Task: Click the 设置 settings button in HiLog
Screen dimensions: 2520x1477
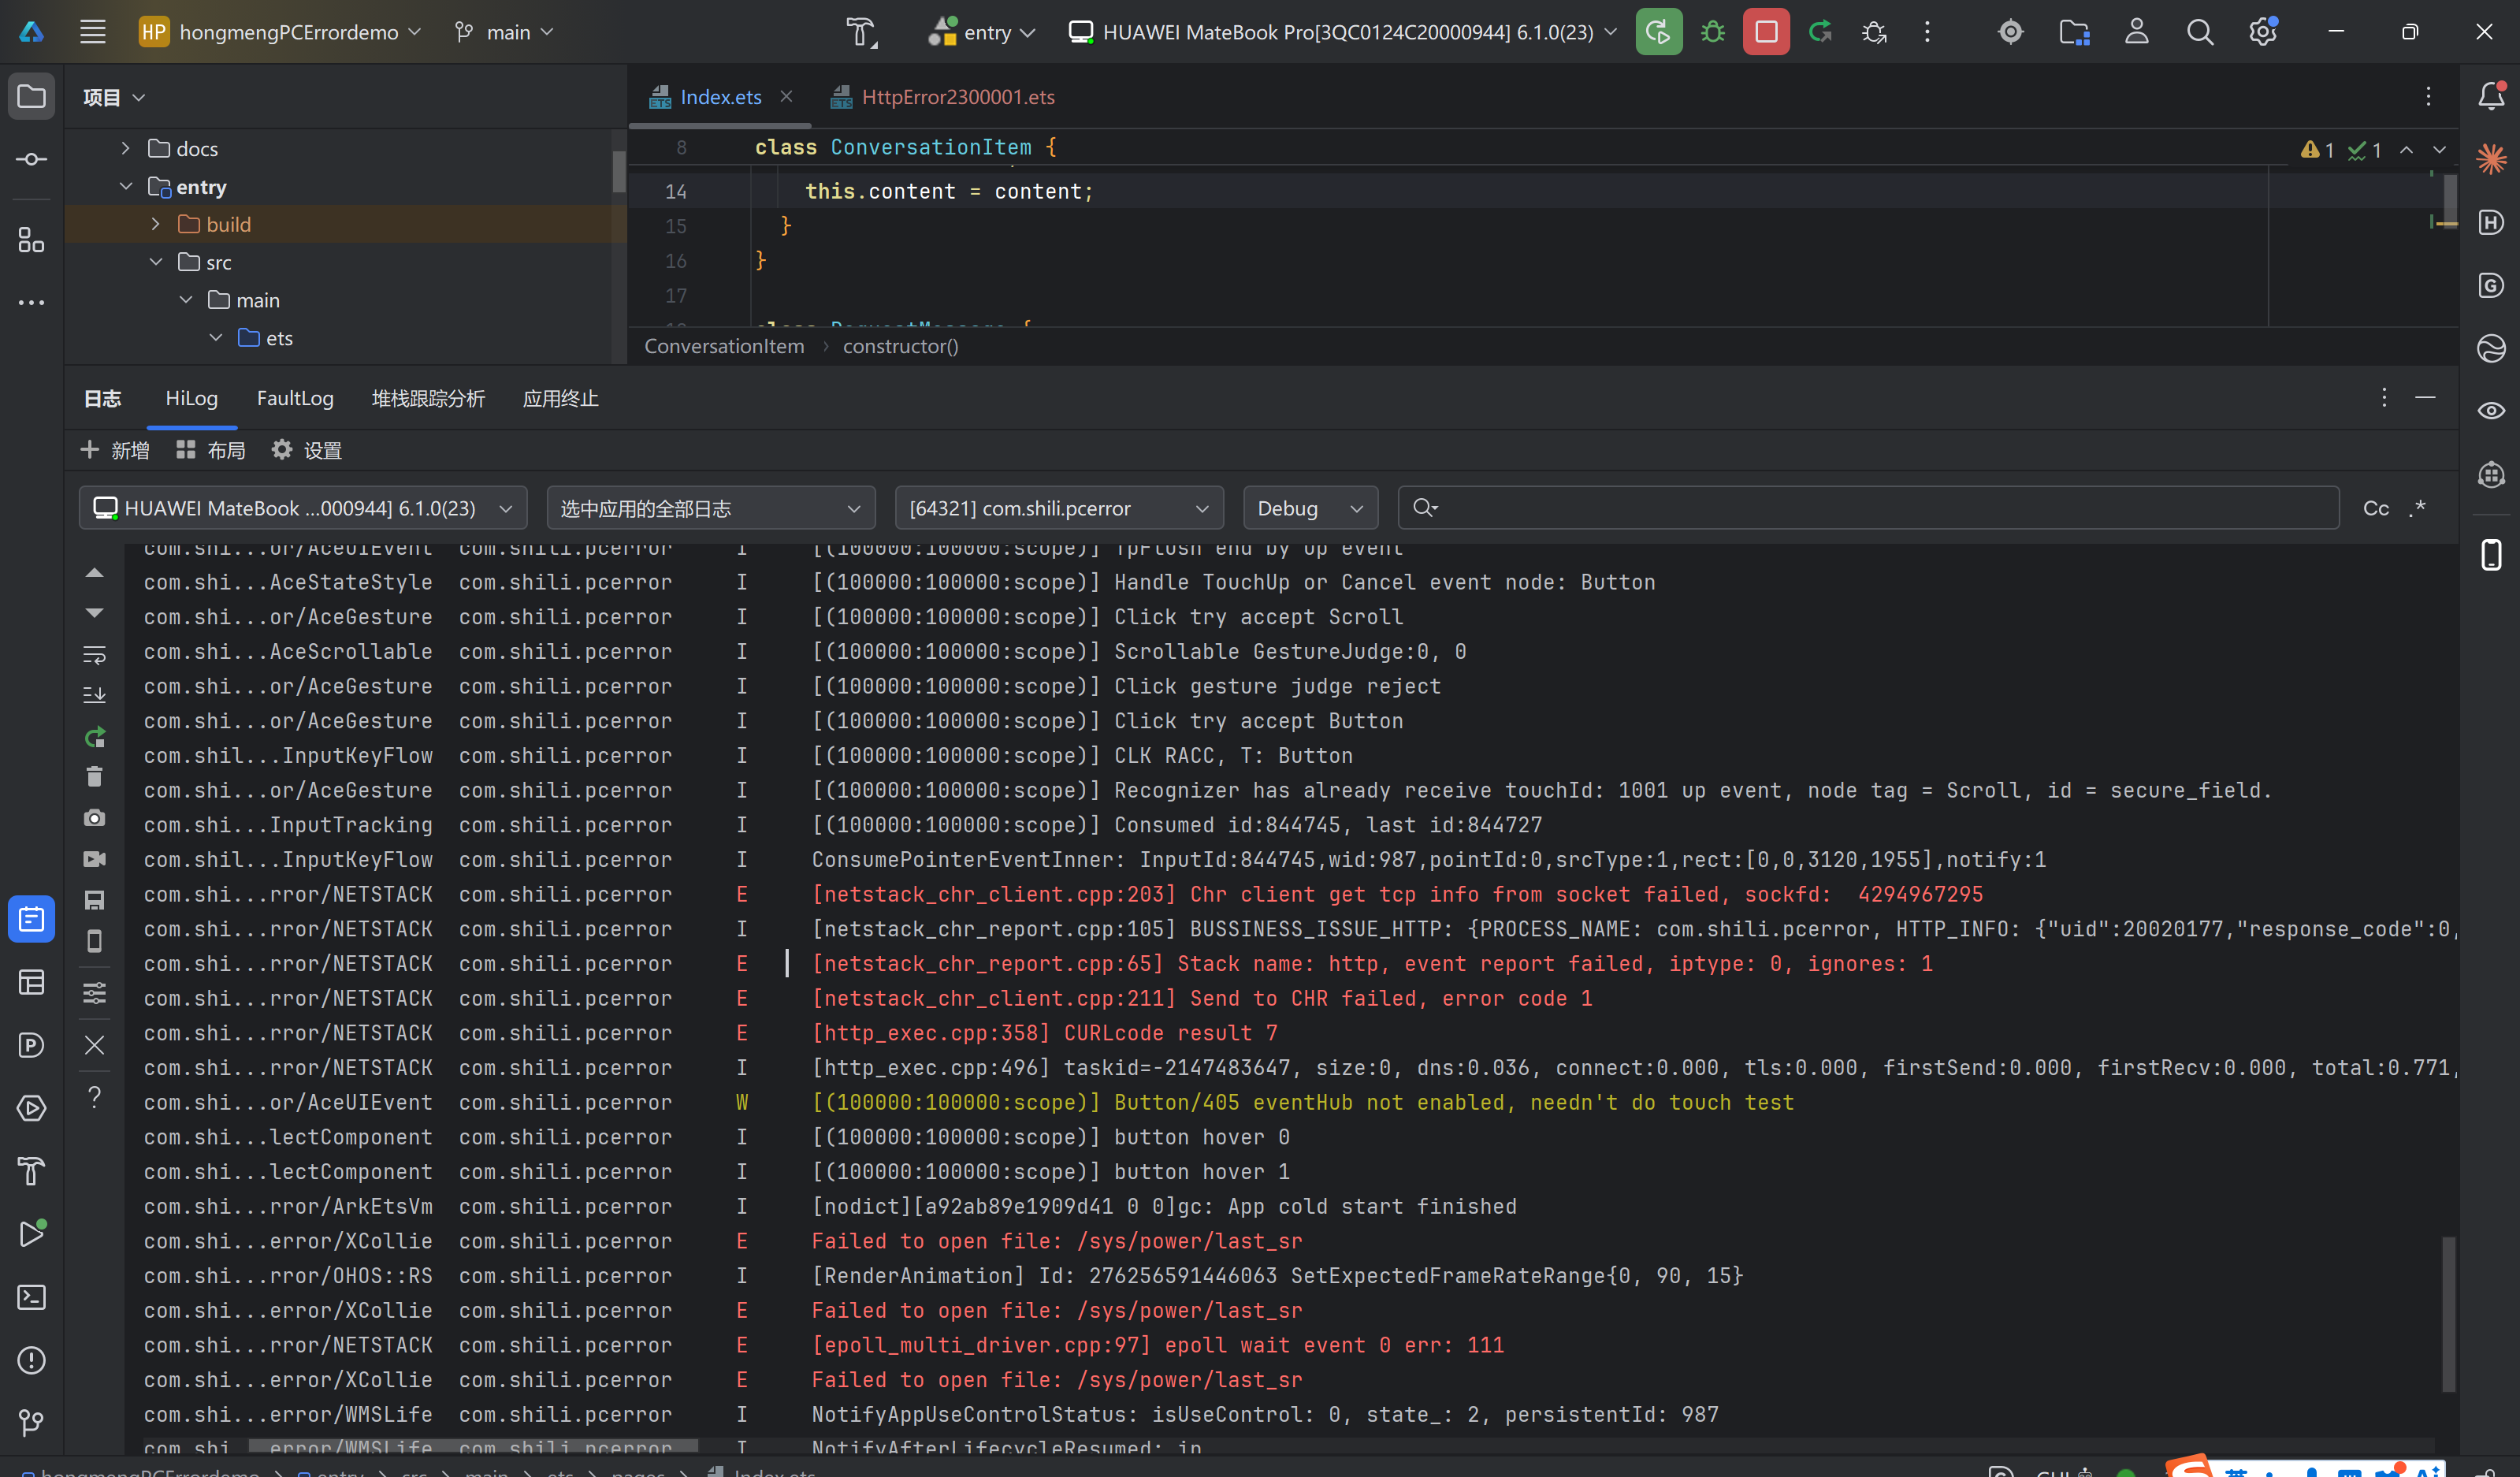Action: click(x=307, y=450)
